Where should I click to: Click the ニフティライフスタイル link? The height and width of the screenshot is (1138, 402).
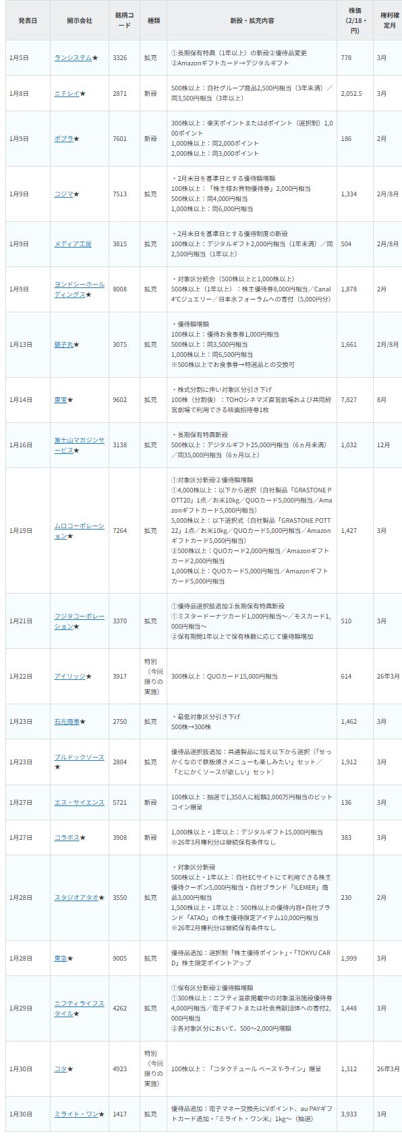click(80, 1008)
